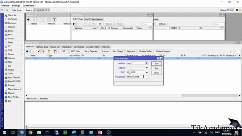The width and height of the screenshot is (242, 136).
Task: Open column dropdown in DHCP Client table
Action: (151, 28)
